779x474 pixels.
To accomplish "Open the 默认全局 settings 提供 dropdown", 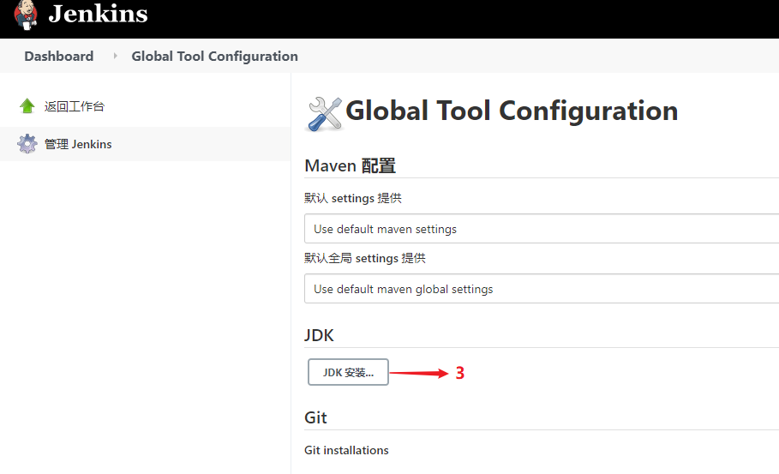I will click(542, 289).
